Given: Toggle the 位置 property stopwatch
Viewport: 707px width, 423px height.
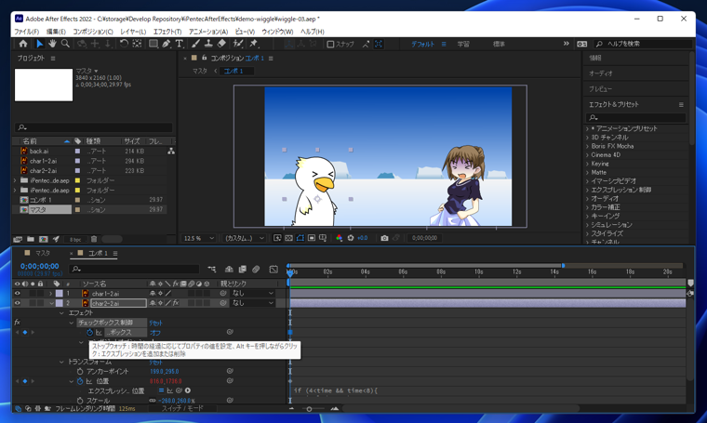Looking at the screenshot, I should [80, 381].
